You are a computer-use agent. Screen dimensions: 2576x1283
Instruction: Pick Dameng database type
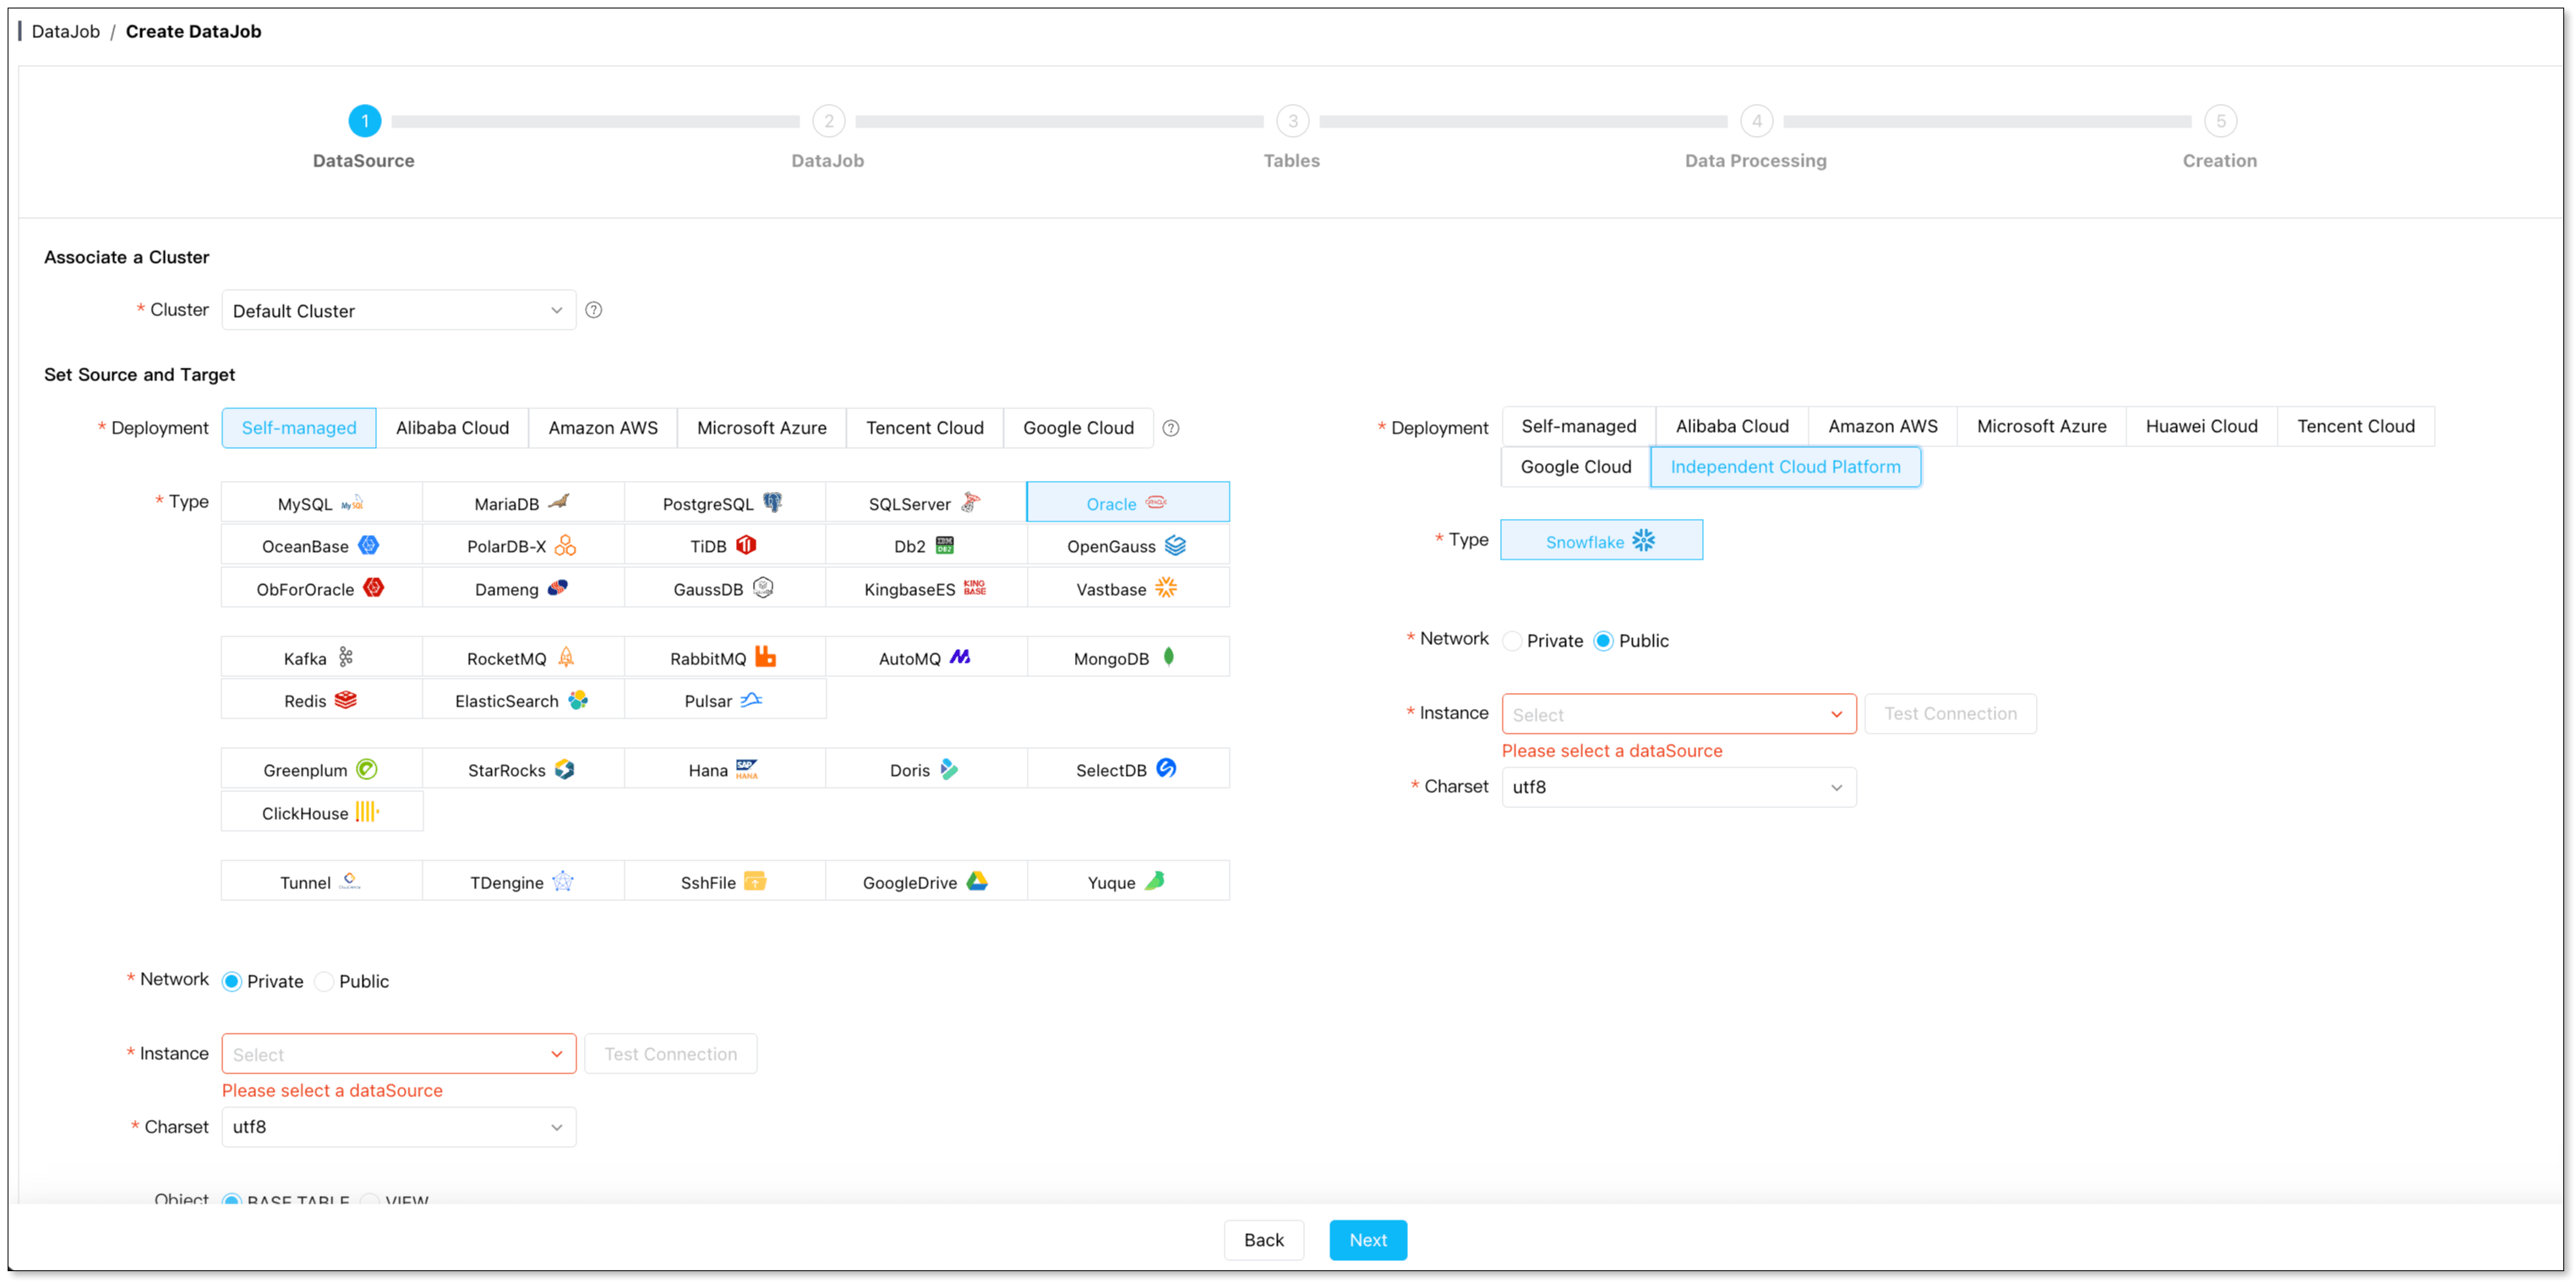coord(523,589)
